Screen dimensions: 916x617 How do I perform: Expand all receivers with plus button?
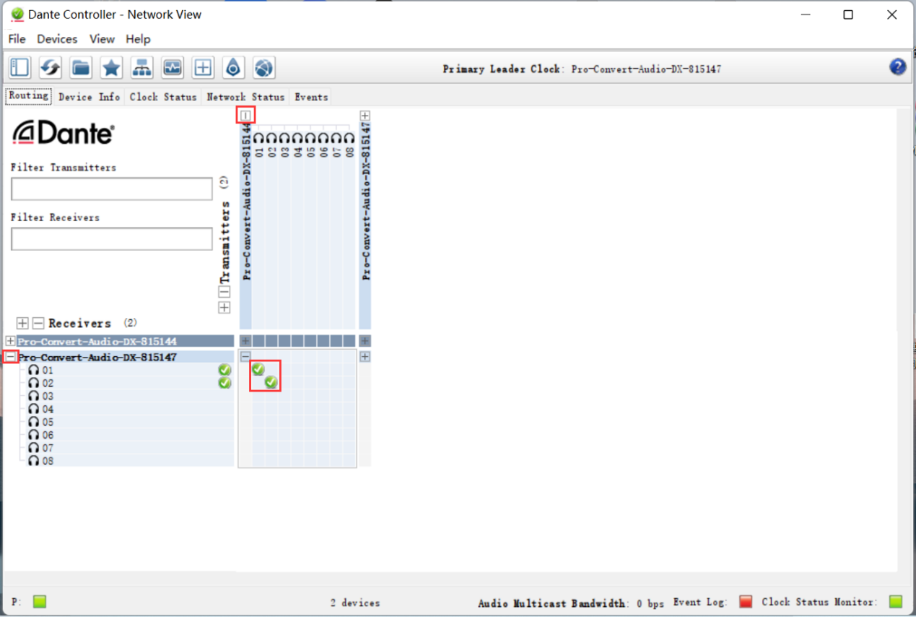click(x=22, y=323)
